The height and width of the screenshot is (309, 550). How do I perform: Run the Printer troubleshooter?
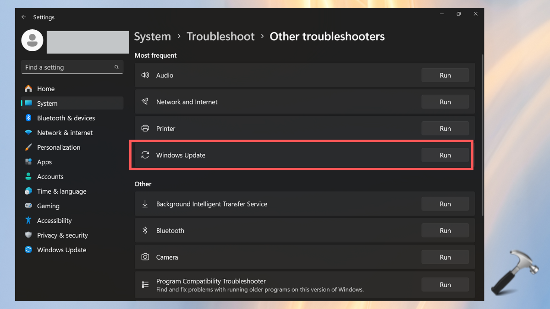pyautogui.click(x=445, y=129)
